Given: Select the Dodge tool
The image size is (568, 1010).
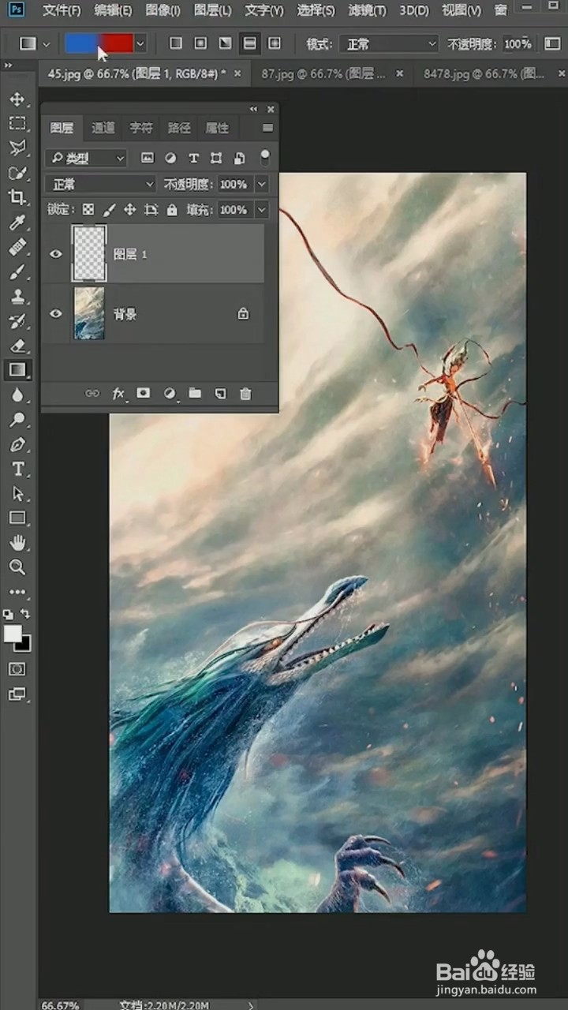Looking at the screenshot, I should pos(17,419).
